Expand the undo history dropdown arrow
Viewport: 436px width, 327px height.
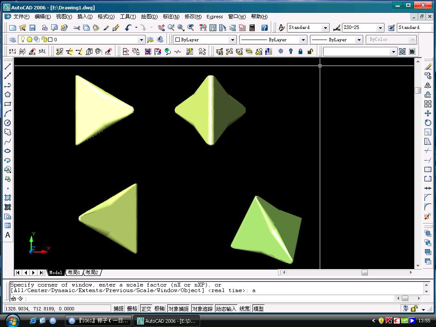[136, 28]
